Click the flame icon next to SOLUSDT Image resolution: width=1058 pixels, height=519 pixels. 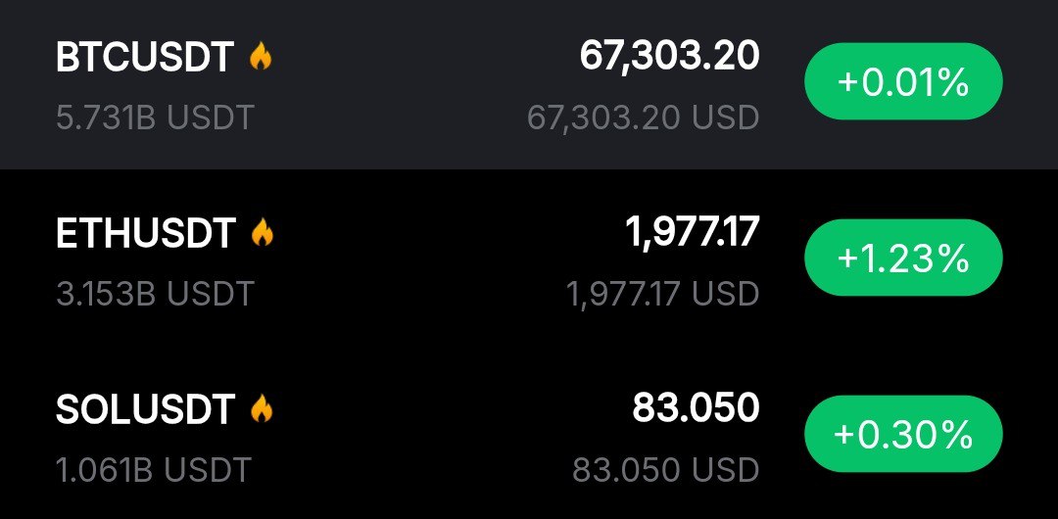[261, 408]
